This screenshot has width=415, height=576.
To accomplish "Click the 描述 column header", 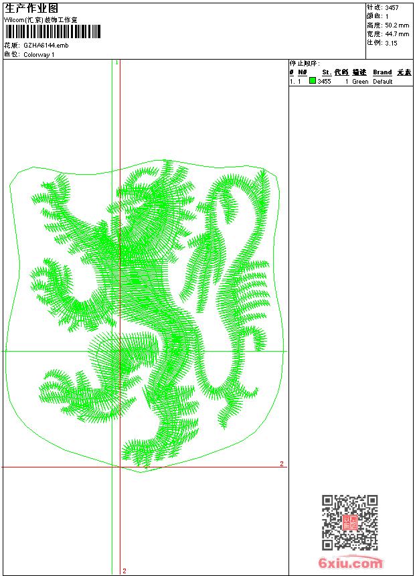I will pos(359,72).
